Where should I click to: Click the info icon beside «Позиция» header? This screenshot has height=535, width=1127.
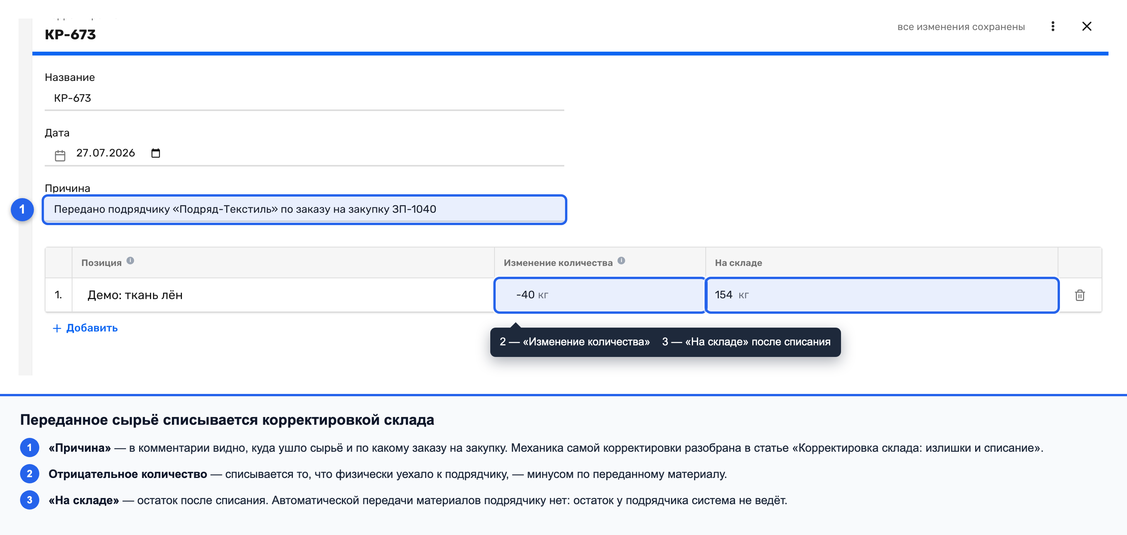pyautogui.click(x=130, y=261)
